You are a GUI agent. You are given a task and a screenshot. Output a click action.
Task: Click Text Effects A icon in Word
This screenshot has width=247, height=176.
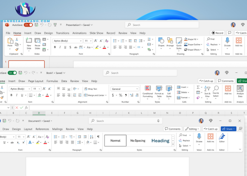30,142
